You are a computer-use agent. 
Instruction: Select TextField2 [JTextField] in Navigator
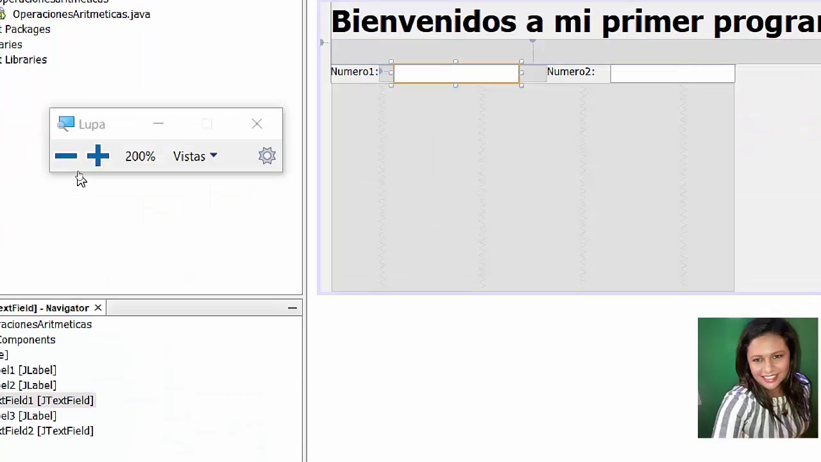[47, 431]
